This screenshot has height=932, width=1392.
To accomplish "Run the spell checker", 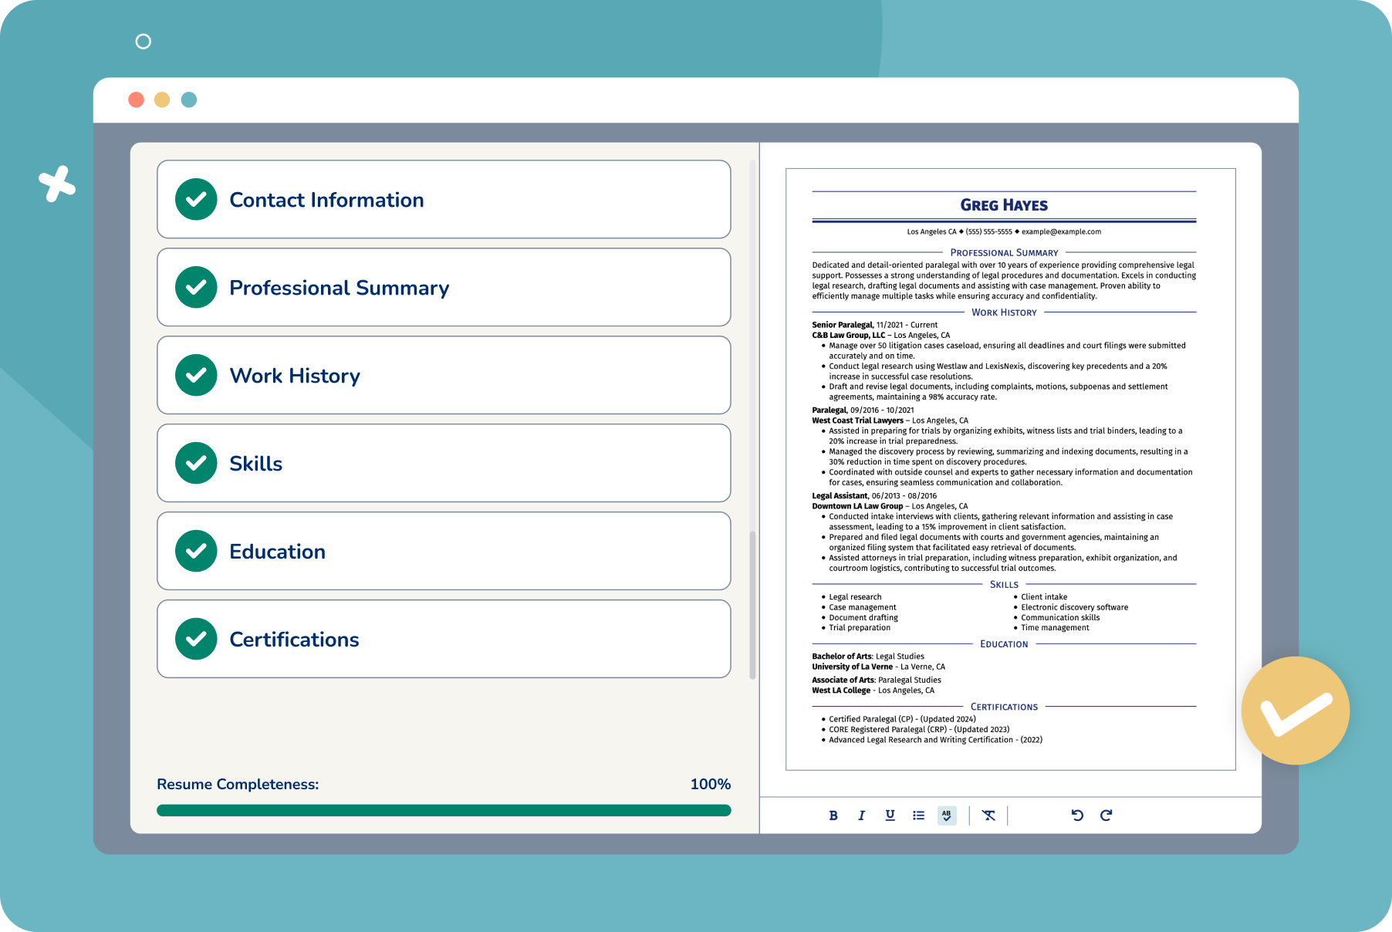I will [948, 816].
